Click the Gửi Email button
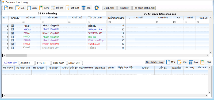 click(x=109, y=8)
